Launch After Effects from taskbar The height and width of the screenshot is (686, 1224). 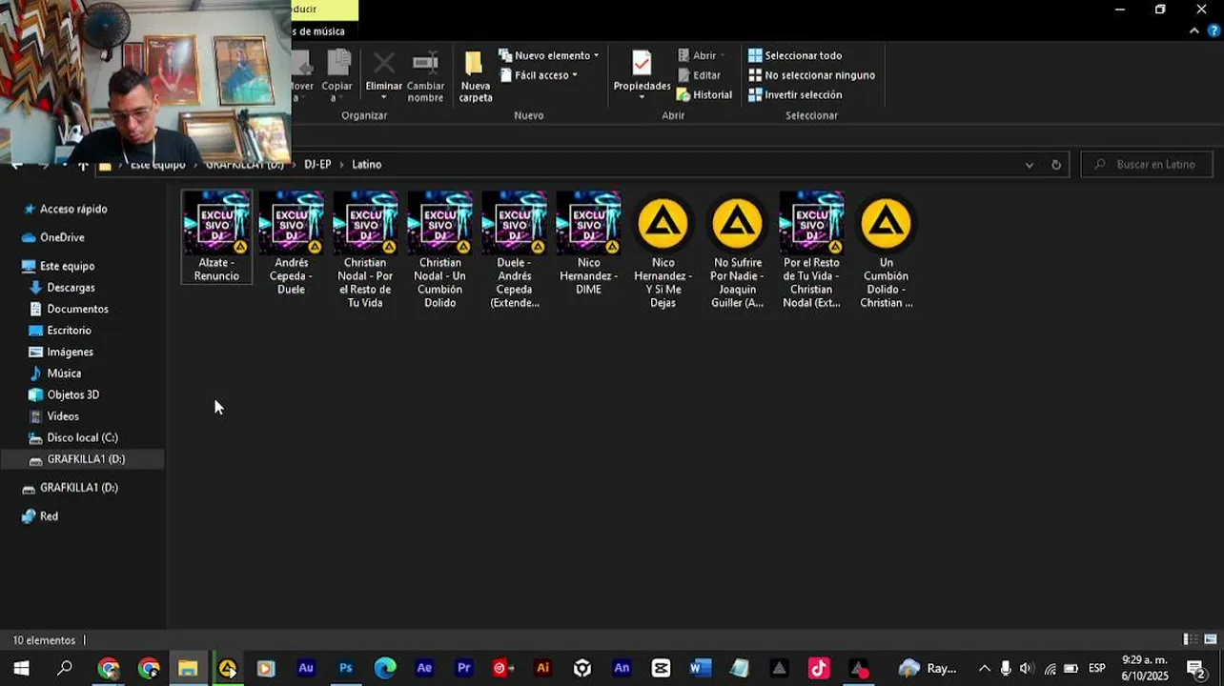tap(424, 669)
